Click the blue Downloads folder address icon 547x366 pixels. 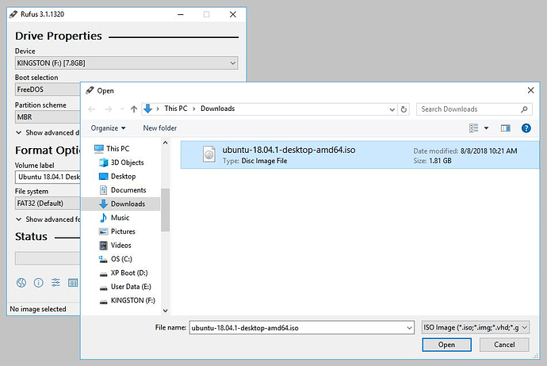click(148, 109)
